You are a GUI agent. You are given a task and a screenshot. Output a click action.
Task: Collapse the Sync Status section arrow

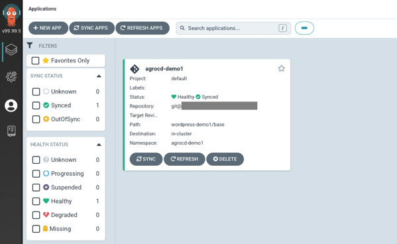point(99,76)
